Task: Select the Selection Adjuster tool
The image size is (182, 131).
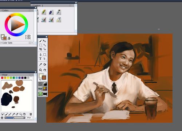Action: tap(45, 49)
